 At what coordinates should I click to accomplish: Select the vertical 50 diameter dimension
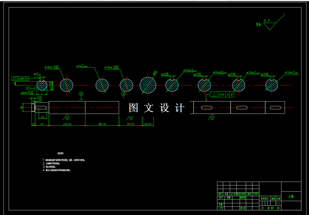coord(21,107)
